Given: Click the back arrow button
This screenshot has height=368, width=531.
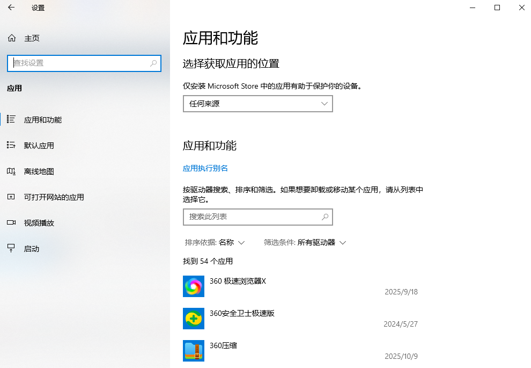Looking at the screenshot, I should click(11, 8).
